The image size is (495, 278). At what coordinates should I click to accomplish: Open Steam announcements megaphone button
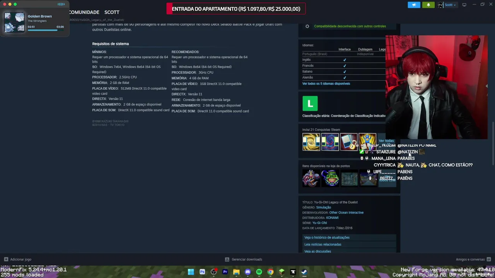414,5
